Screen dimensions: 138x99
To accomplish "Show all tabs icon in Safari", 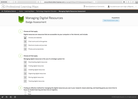I will coord(133,2).
